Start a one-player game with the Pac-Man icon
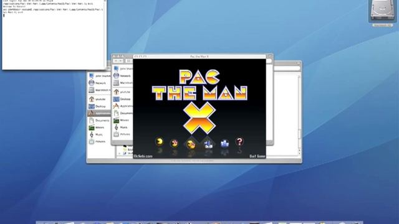This screenshot has height=224, width=399. pyautogui.click(x=160, y=142)
